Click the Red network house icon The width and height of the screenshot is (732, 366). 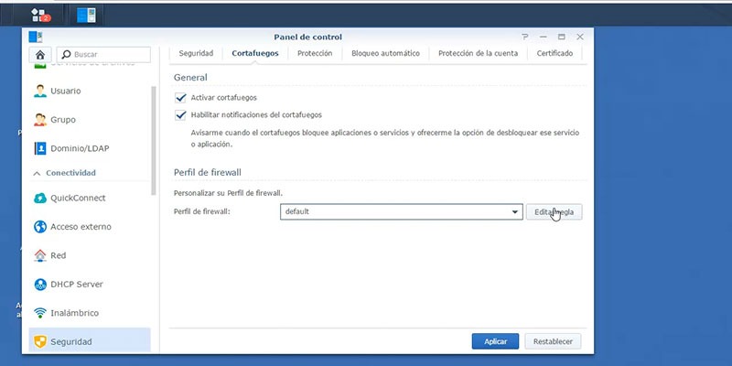point(40,256)
